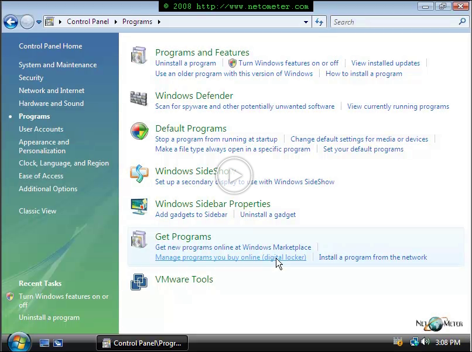This screenshot has width=472, height=352.
Task: Click the Windows Sidebar Properties monitor icon
Action: pos(139,206)
